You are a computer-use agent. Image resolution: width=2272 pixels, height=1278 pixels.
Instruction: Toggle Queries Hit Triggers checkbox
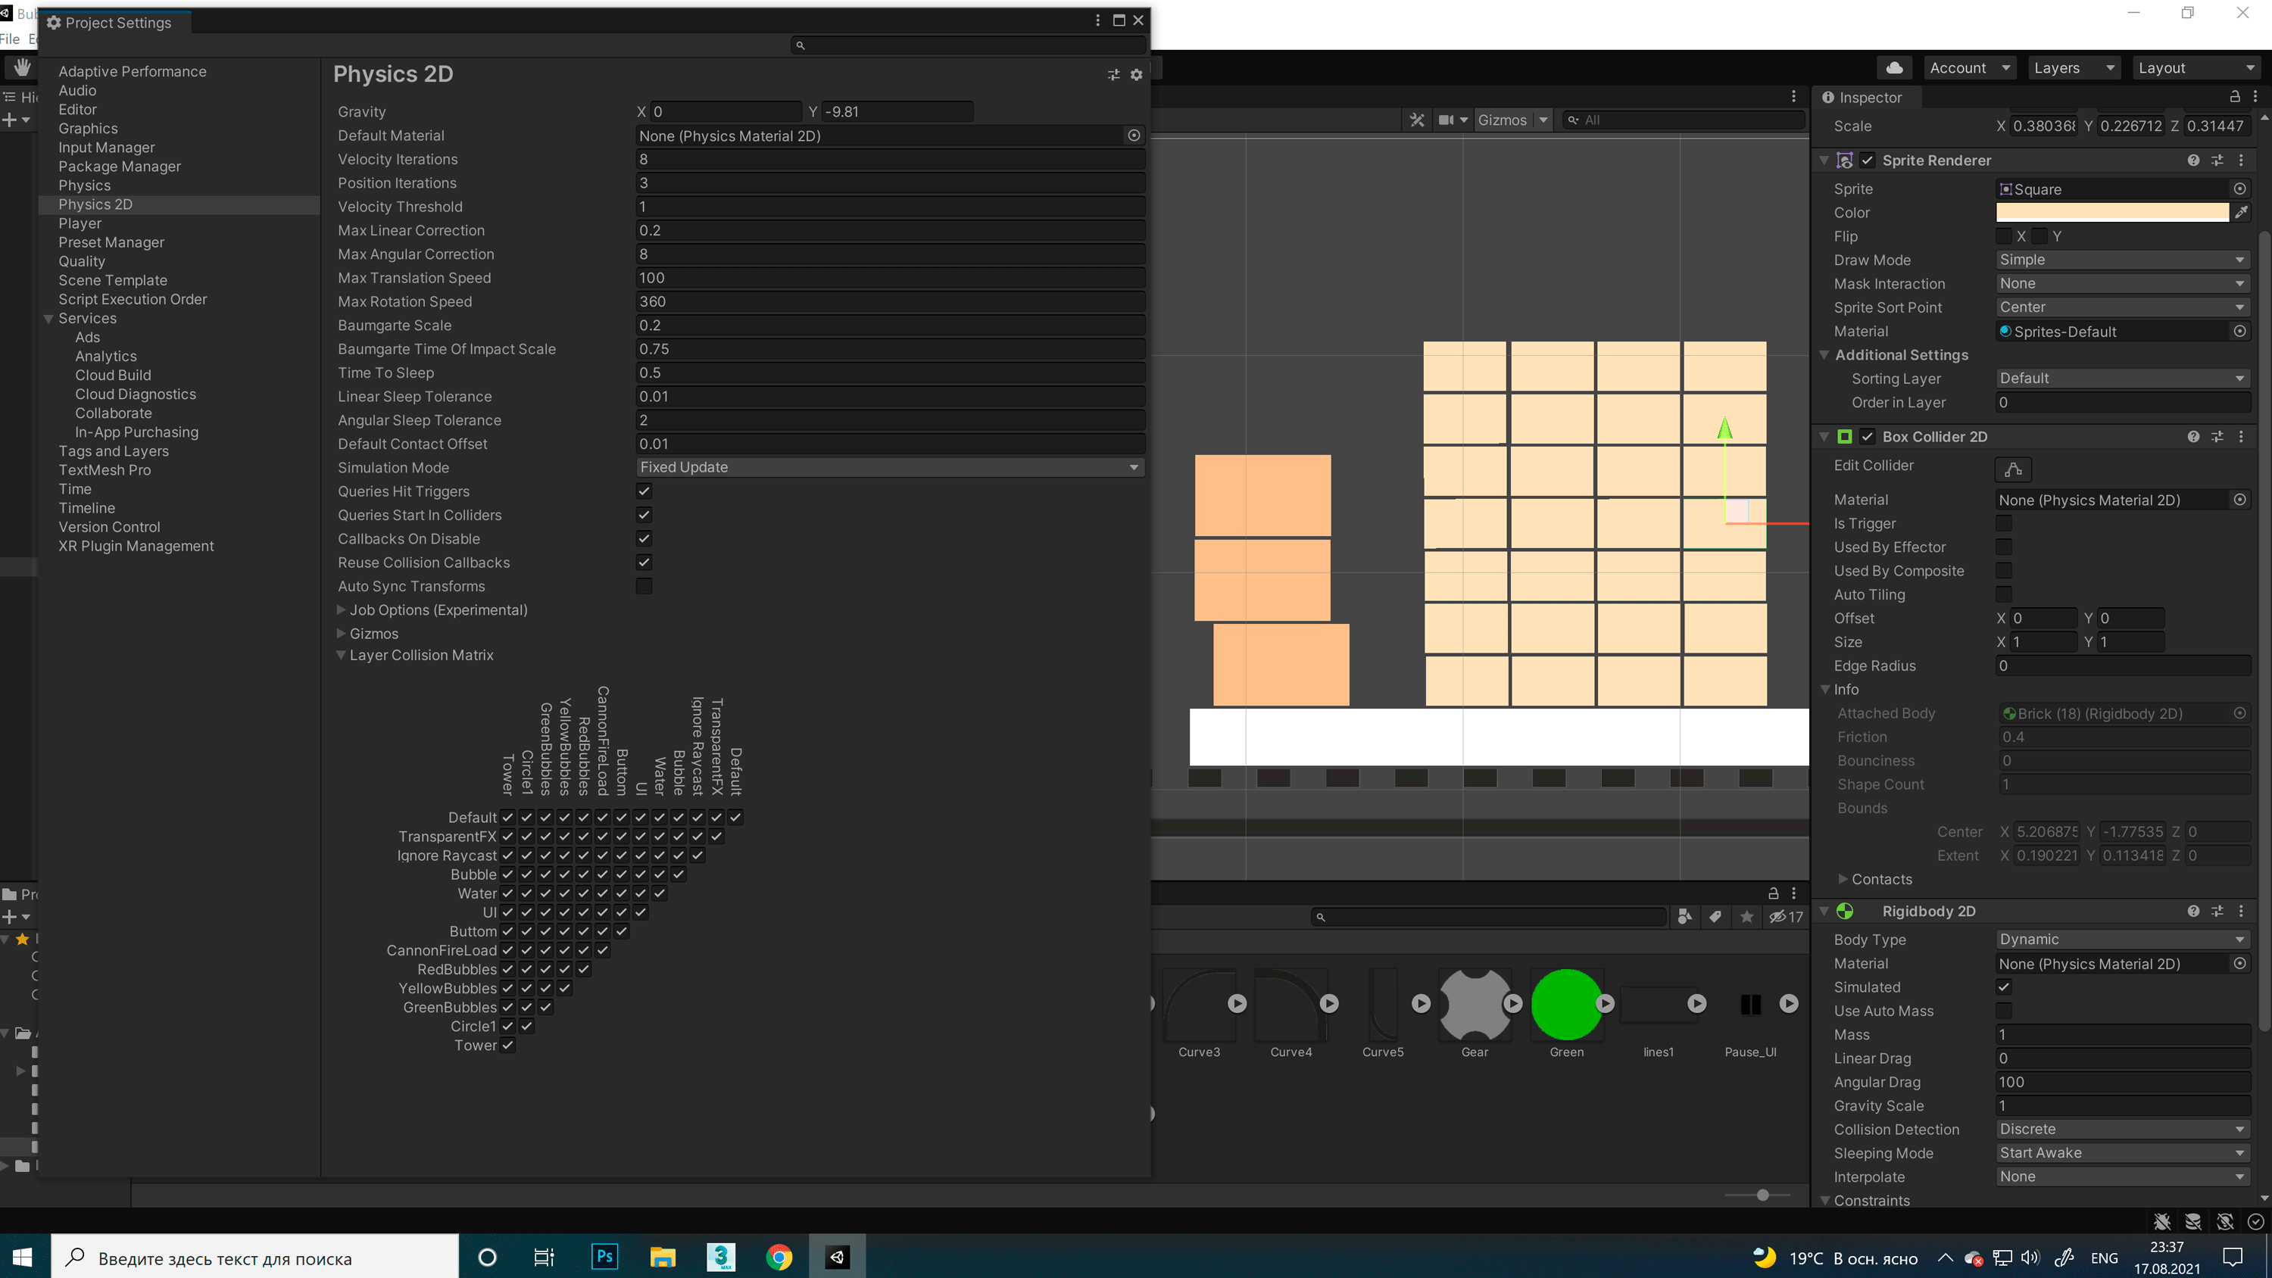pos(644,491)
